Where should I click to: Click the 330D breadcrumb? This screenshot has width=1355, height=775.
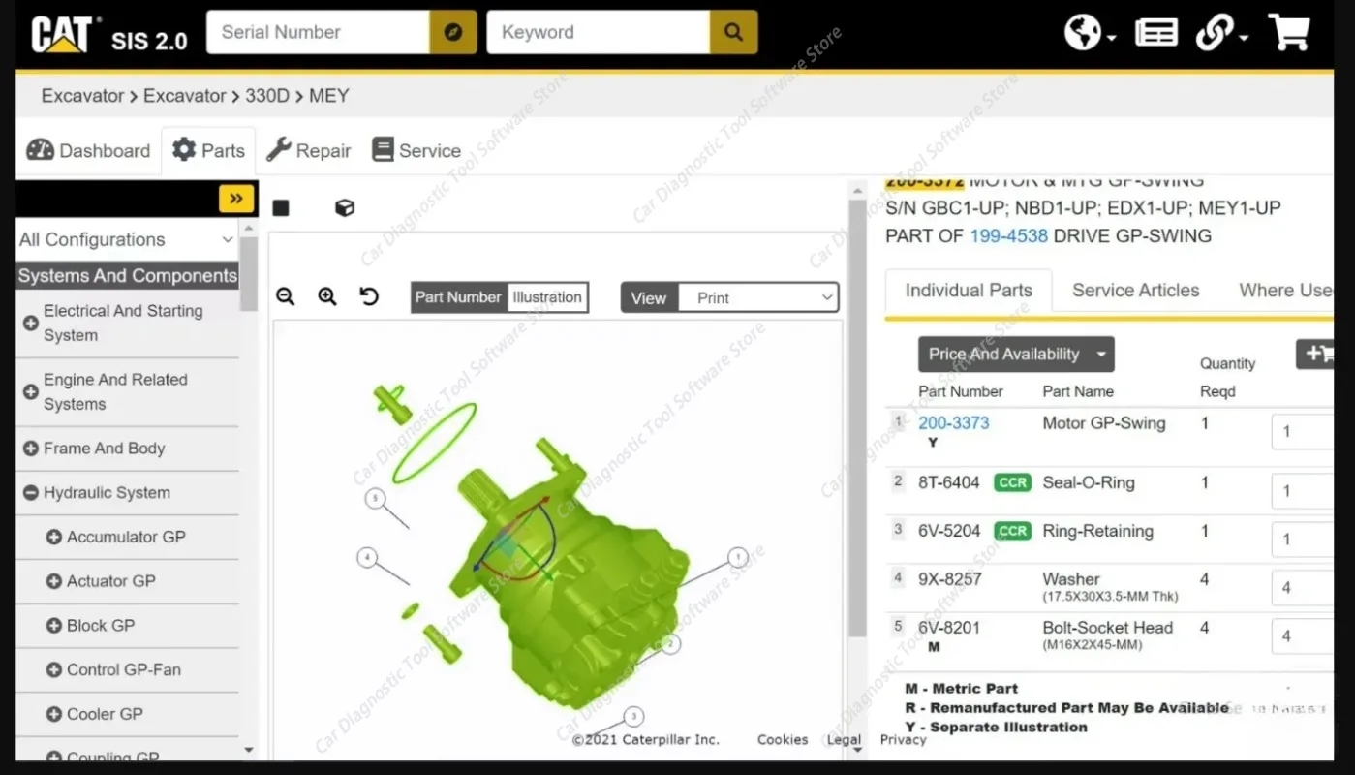click(x=268, y=96)
